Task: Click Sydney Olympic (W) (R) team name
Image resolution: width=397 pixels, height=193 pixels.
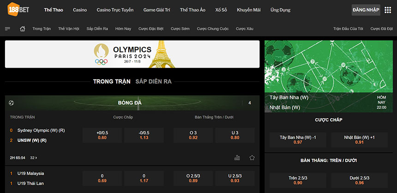Action: point(41,130)
